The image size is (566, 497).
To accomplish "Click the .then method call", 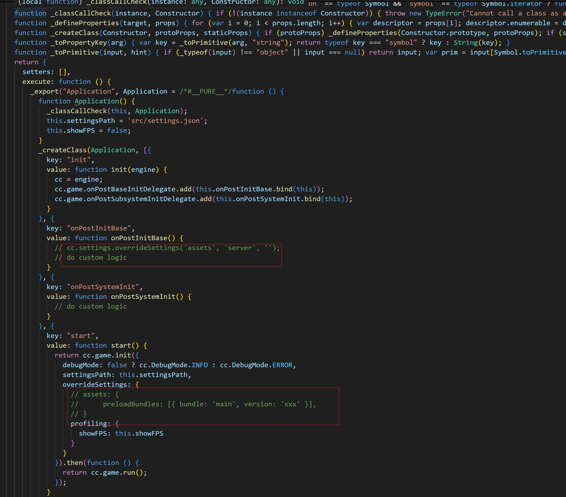I will coord(74,463).
